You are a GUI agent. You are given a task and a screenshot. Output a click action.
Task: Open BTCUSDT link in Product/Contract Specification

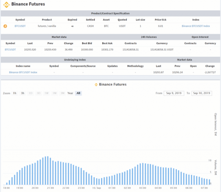coord(20,26)
